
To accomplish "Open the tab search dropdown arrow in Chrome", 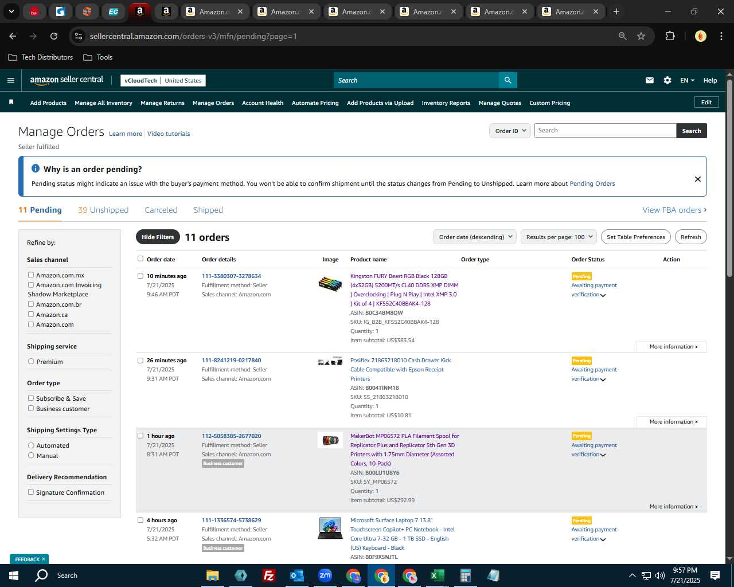I will pyautogui.click(x=11, y=11).
